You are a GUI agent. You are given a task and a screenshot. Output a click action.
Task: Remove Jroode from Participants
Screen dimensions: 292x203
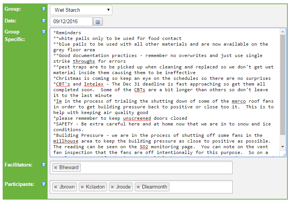tap(112, 187)
